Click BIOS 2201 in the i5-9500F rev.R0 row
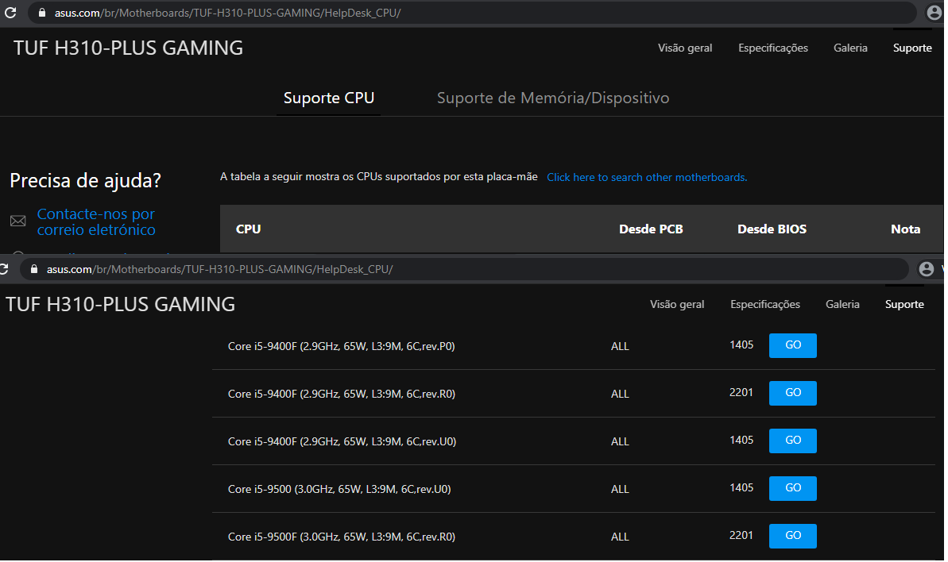The image size is (948, 562). pyautogui.click(x=741, y=536)
